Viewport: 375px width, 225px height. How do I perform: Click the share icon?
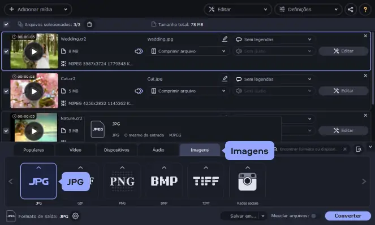click(x=351, y=10)
